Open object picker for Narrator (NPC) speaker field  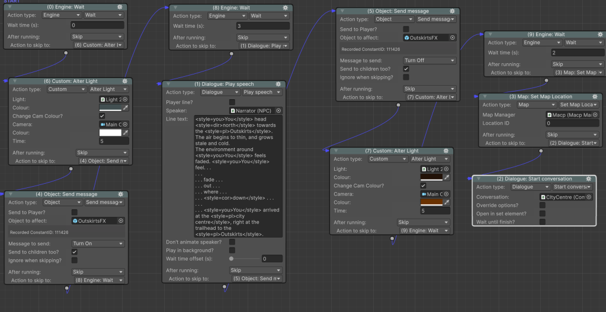tap(278, 110)
